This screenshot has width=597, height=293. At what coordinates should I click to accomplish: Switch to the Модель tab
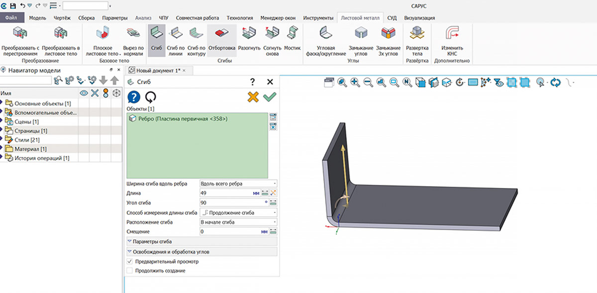tap(38, 18)
